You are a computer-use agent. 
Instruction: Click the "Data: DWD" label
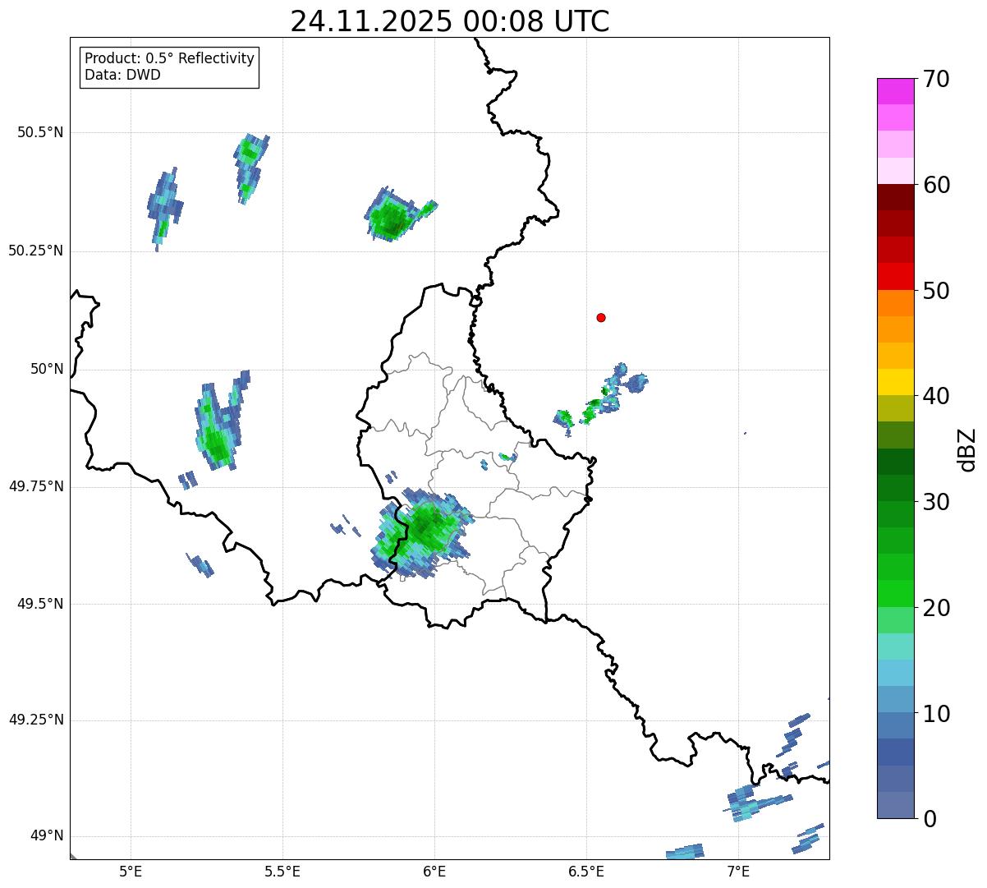click(x=122, y=75)
